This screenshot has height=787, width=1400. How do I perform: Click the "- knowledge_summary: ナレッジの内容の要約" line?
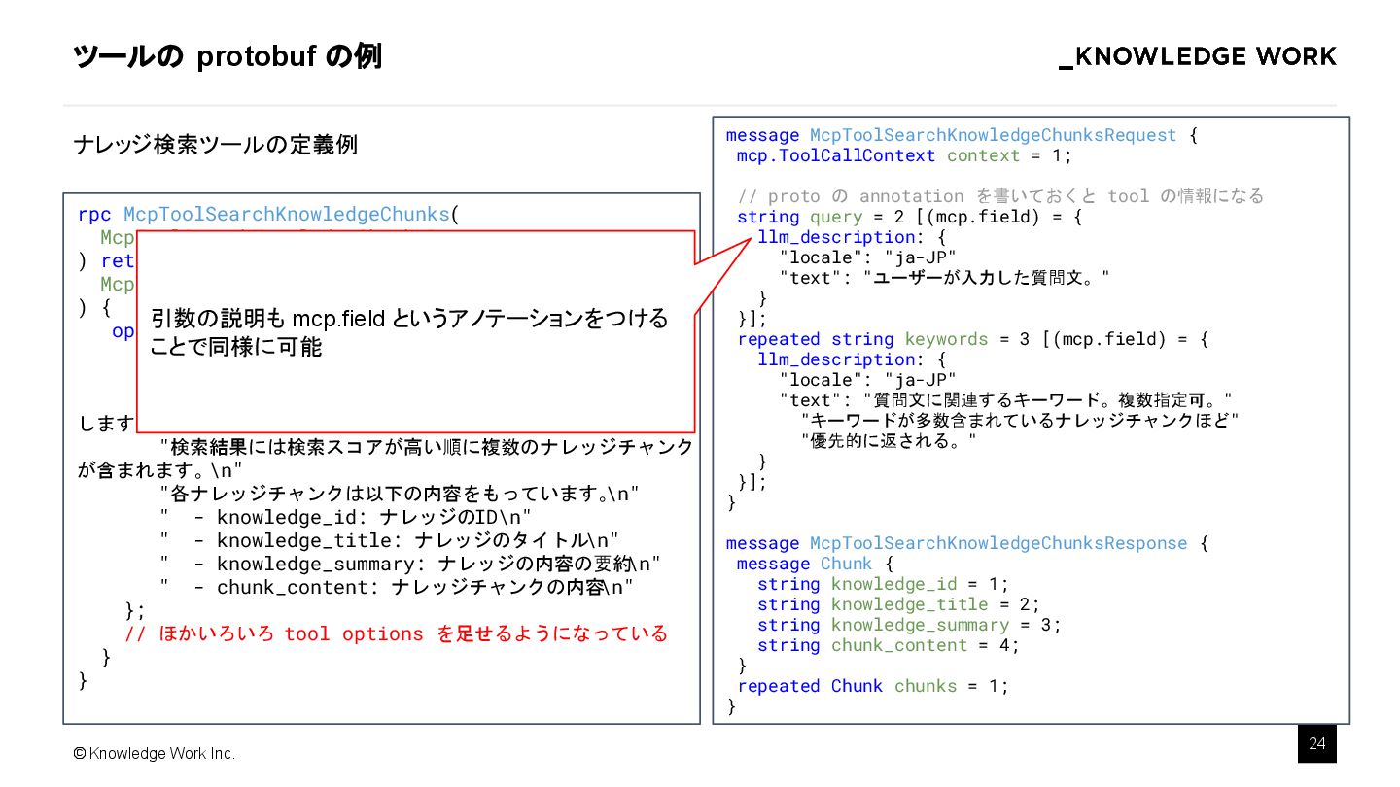[x=411, y=564]
